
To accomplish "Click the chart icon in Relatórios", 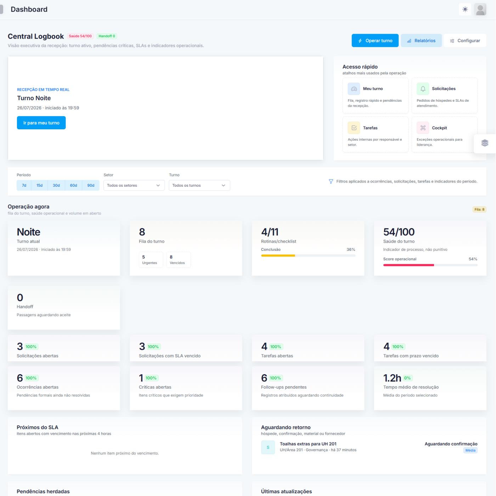I will click(x=409, y=41).
